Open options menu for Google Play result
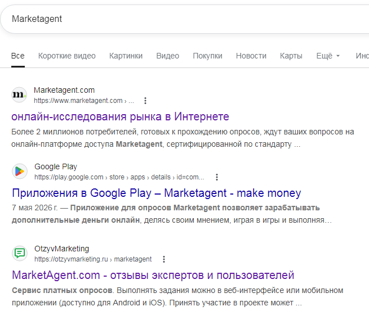 217,177
